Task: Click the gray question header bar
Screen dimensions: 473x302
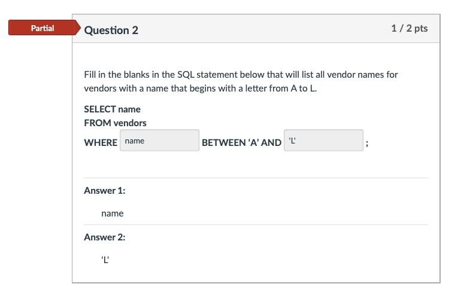Action: pos(256,29)
